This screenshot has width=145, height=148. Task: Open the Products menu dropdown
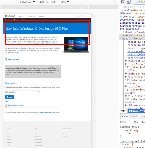(31, 16)
